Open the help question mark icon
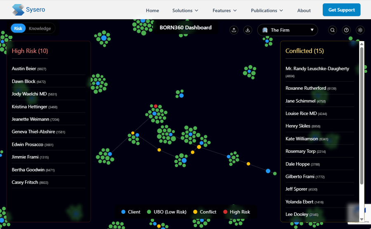The height and width of the screenshot is (229, 371). [x=346, y=30]
